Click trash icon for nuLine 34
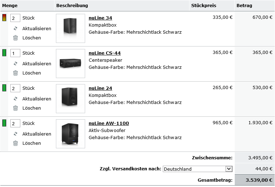 pyautogui.click(x=15, y=38)
